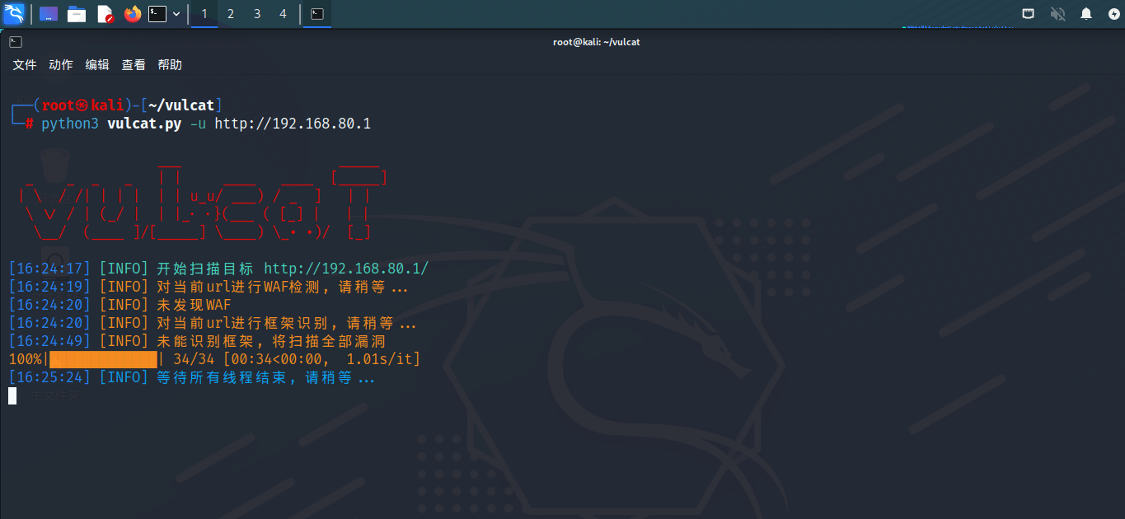Click the orange 100% progress bar

[x=103, y=359]
